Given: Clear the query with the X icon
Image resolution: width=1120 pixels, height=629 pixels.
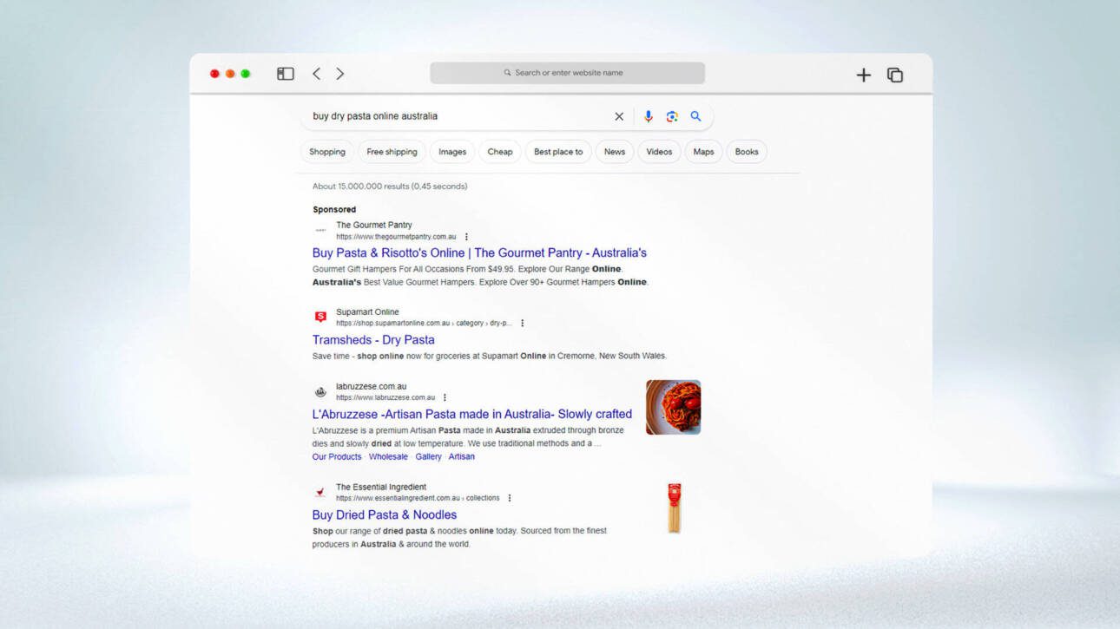Looking at the screenshot, I should point(619,115).
